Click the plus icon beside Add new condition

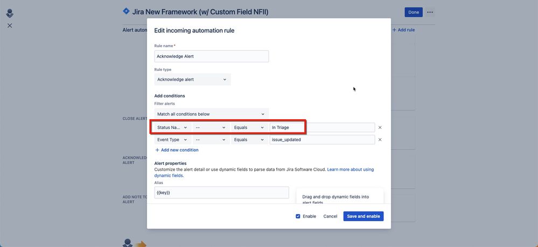pyautogui.click(x=157, y=150)
